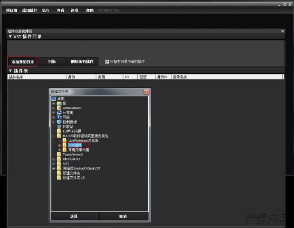Select the MX-620软件驱动完整版安装包 folder
This screenshot has width=294, height=228.
click(85, 136)
